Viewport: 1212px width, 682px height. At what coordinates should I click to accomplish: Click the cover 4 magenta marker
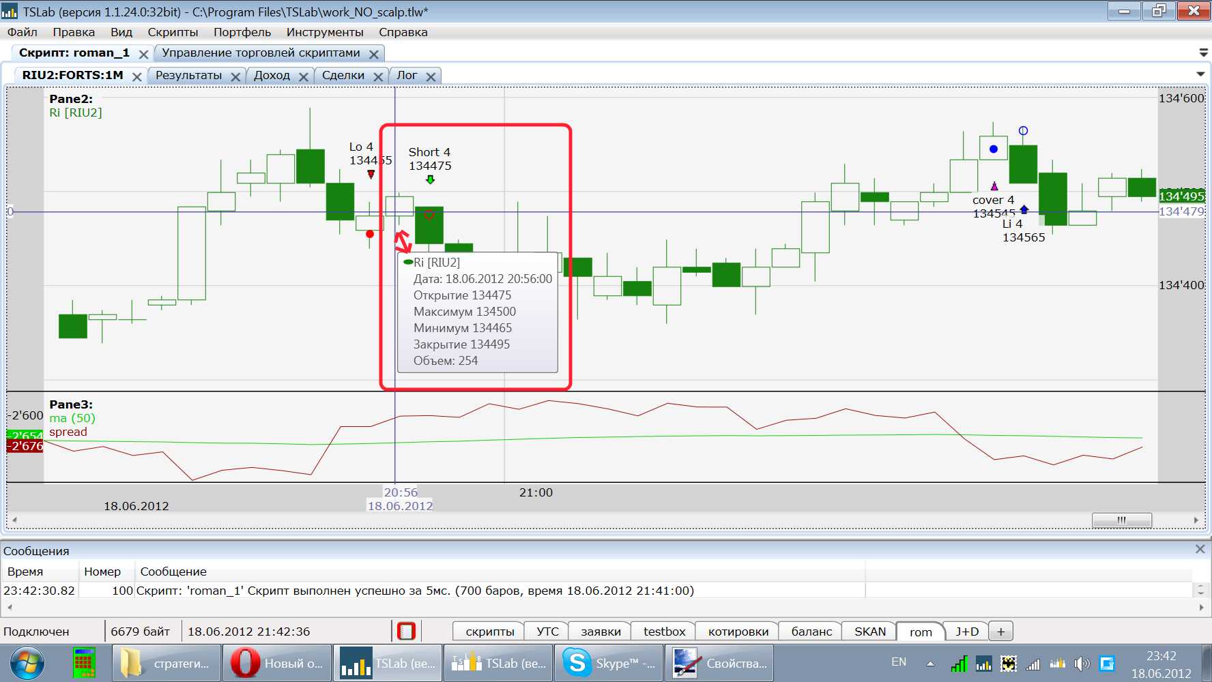(x=994, y=186)
